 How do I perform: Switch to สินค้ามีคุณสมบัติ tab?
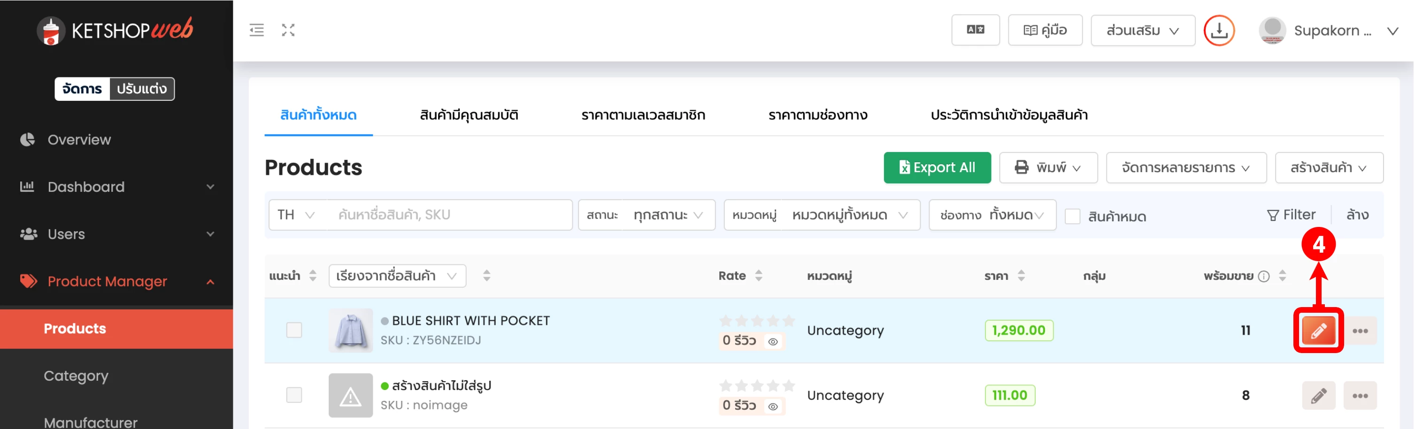click(x=469, y=115)
